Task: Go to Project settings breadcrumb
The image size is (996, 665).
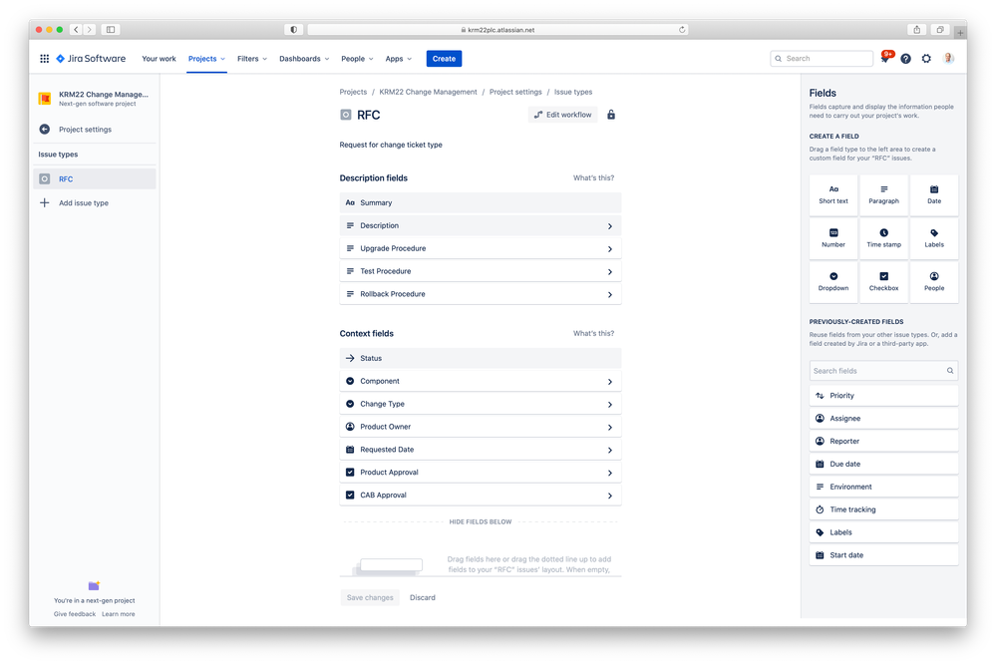Action: tap(515, 92)
